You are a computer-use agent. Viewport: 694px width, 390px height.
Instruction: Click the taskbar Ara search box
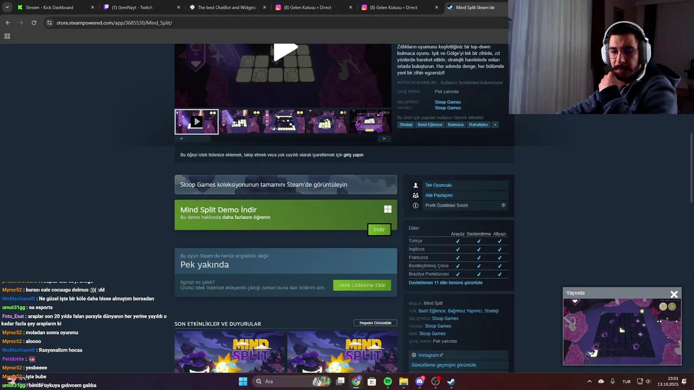tap(292, 381)
